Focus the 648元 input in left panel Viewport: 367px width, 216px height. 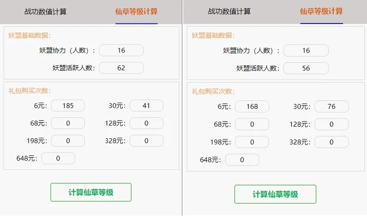pyautogui.click(x=58, y=158)
